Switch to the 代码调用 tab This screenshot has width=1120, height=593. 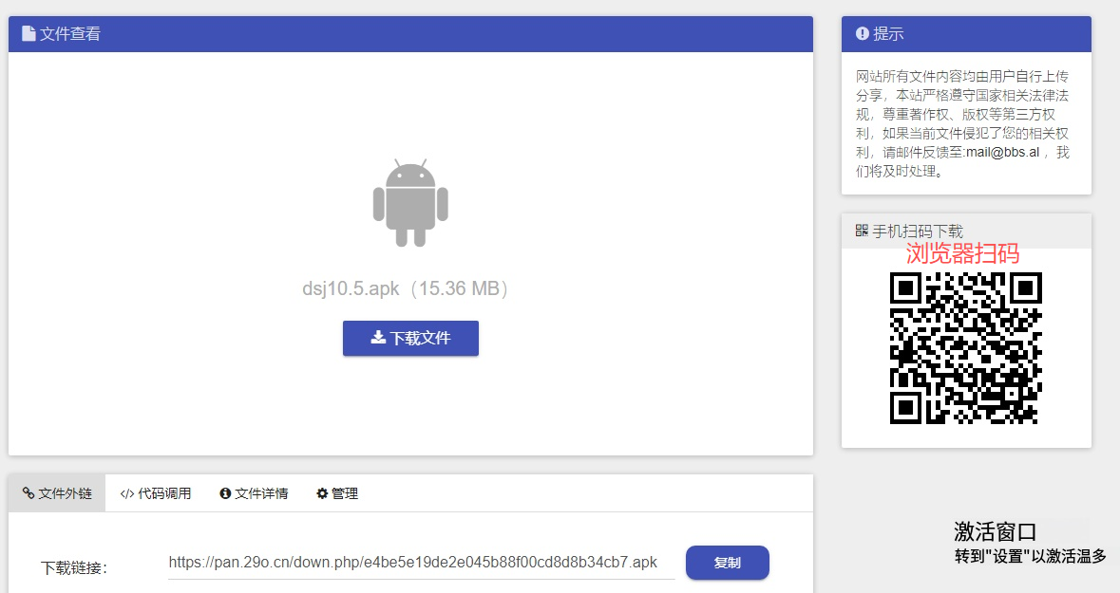156,493
